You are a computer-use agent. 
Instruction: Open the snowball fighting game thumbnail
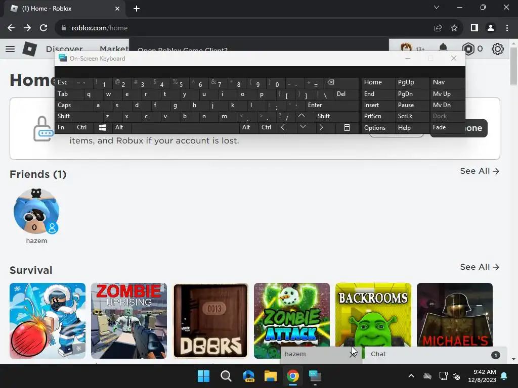point(48,321)
